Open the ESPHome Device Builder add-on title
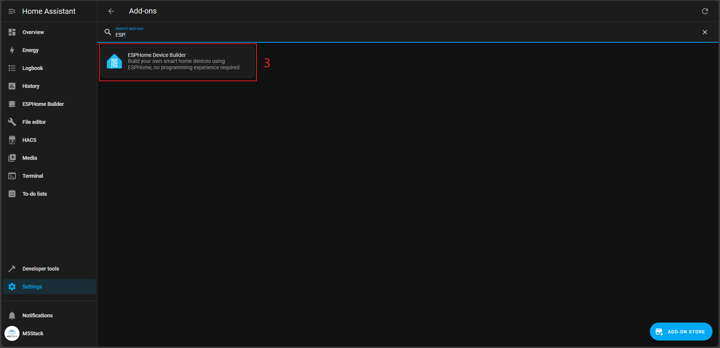720x348 pixels. tap(157, 55)
